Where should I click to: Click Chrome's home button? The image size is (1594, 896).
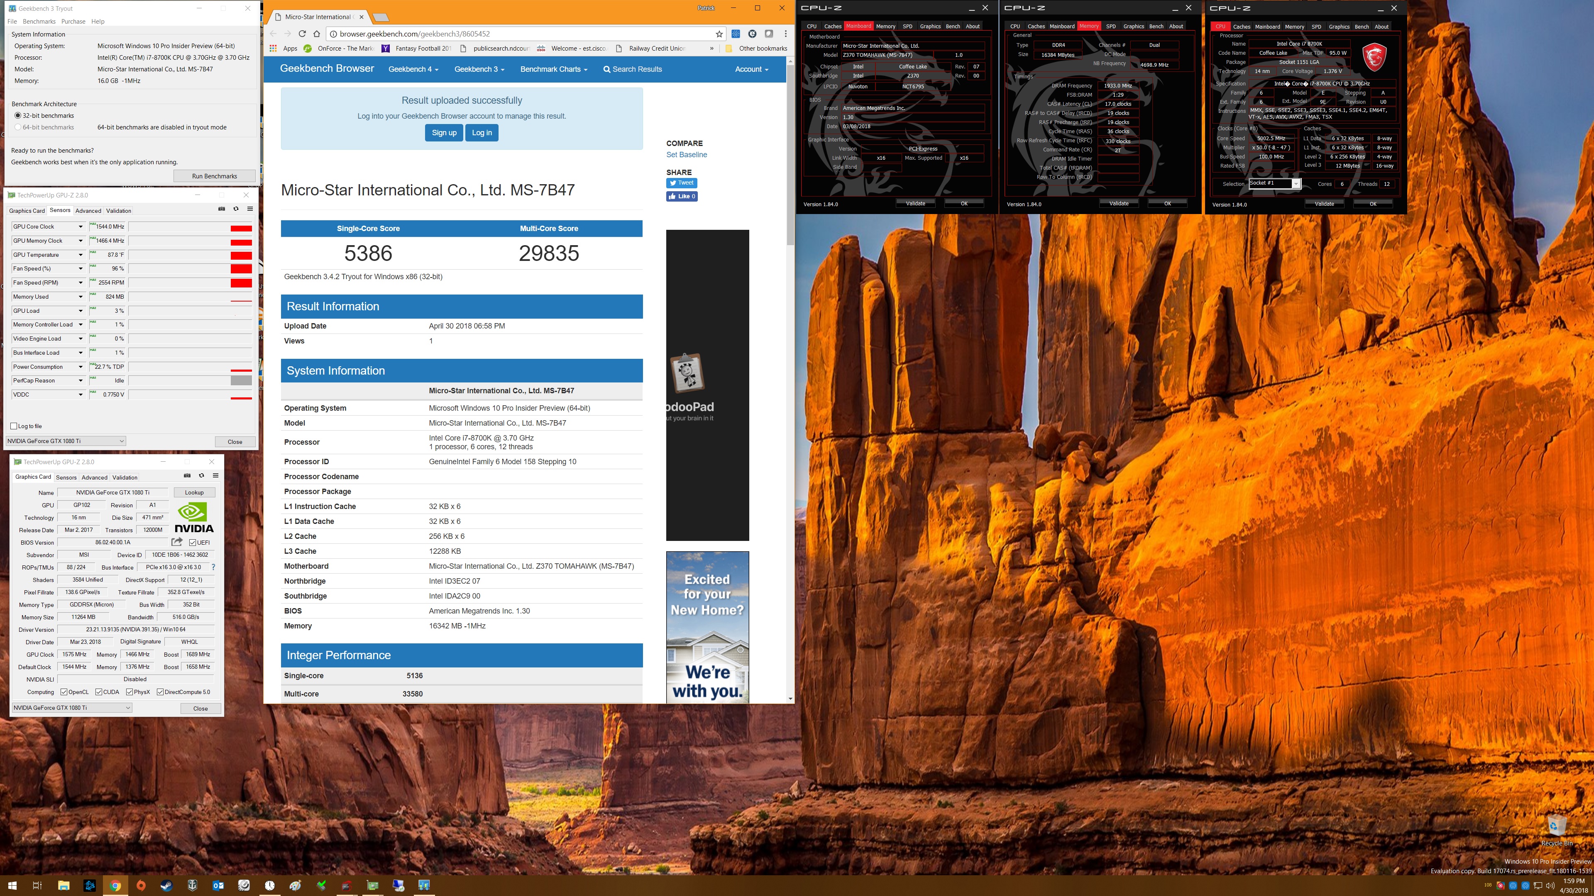[x=317, y=34]
